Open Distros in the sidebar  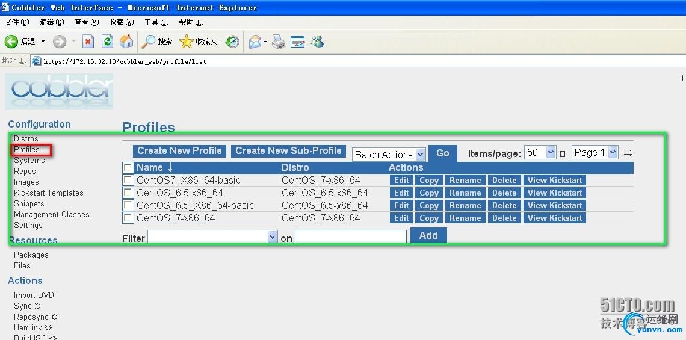coord(26,139)
